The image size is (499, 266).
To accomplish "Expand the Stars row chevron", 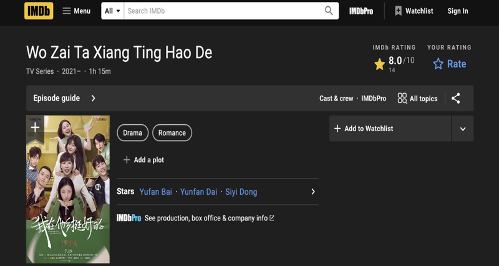I will 313,192.
